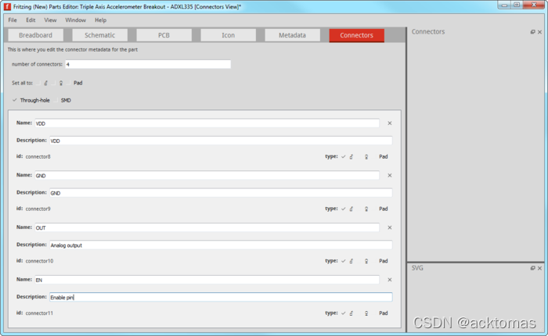
Task: Click the Fritzing logo in the title bar
Action: click(x=7, y=6)
